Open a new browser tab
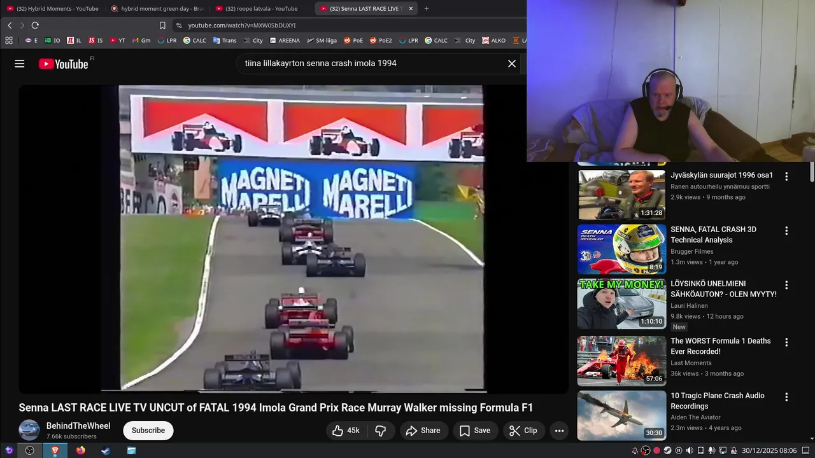This screenshot has width=815, height=458. tap(427, 8)
